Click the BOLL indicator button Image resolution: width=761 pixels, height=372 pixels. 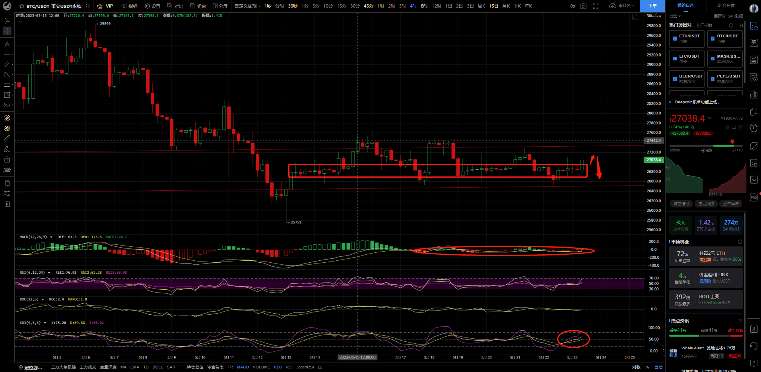click(157, 367)
